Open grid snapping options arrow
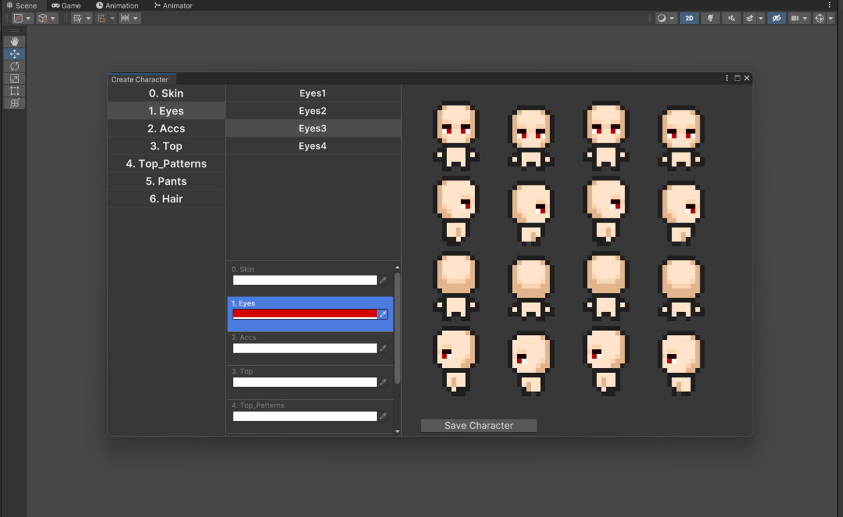Screen dimensions: 843x517 [112, 18]
